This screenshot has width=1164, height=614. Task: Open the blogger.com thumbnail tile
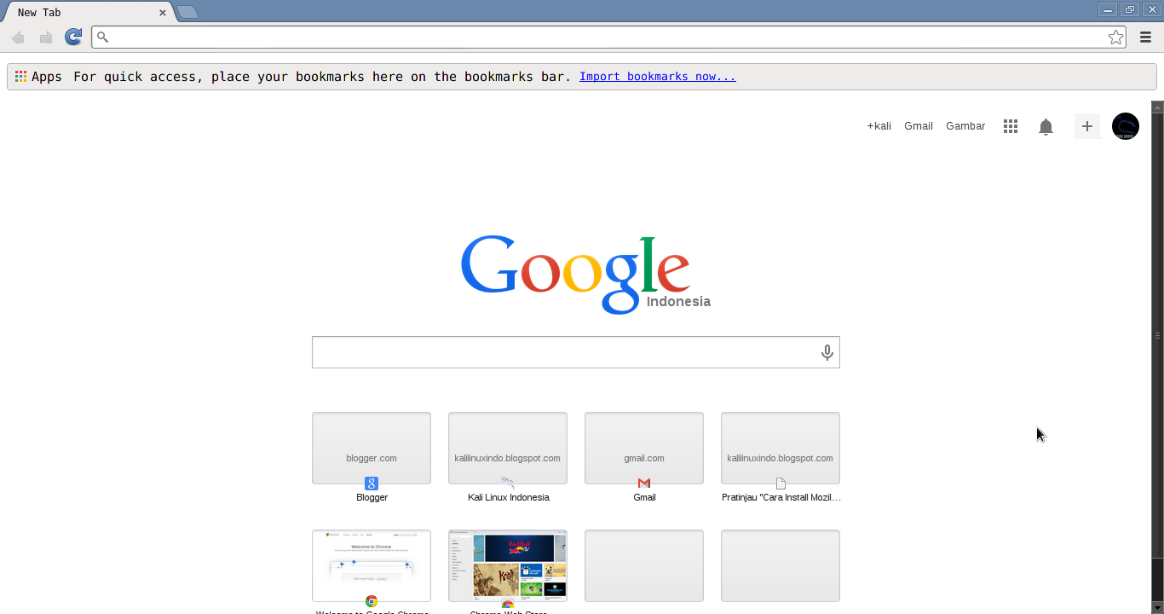[x=372, y=448]
